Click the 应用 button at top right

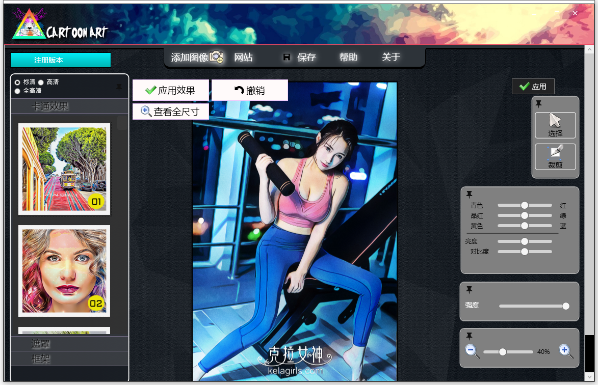[533, 87]
